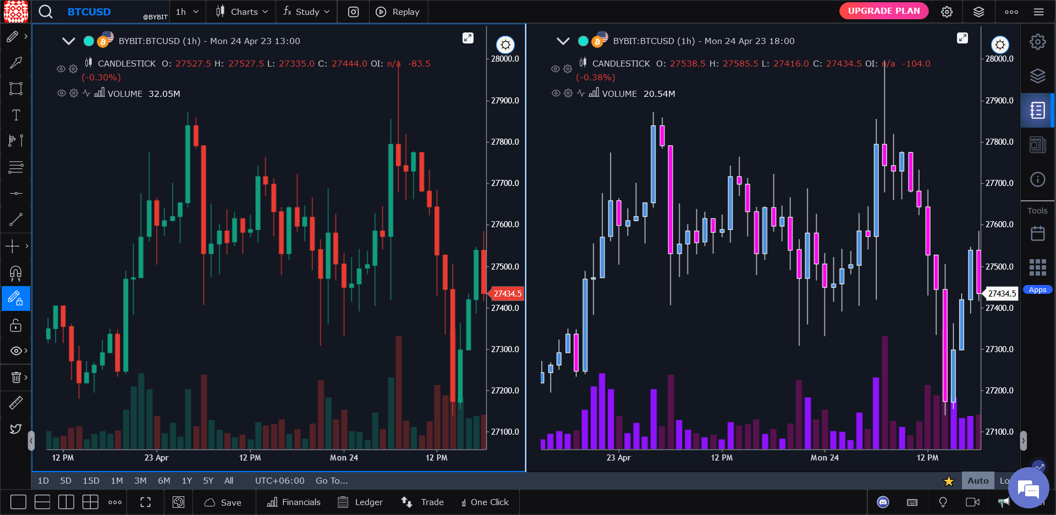Open the Charts type dropdown
This screenshot has width=1056, height=515.
point(241,12)
